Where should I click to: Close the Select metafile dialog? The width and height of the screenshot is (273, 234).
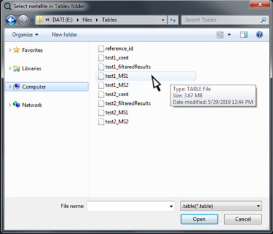click(x=260, y=4)
